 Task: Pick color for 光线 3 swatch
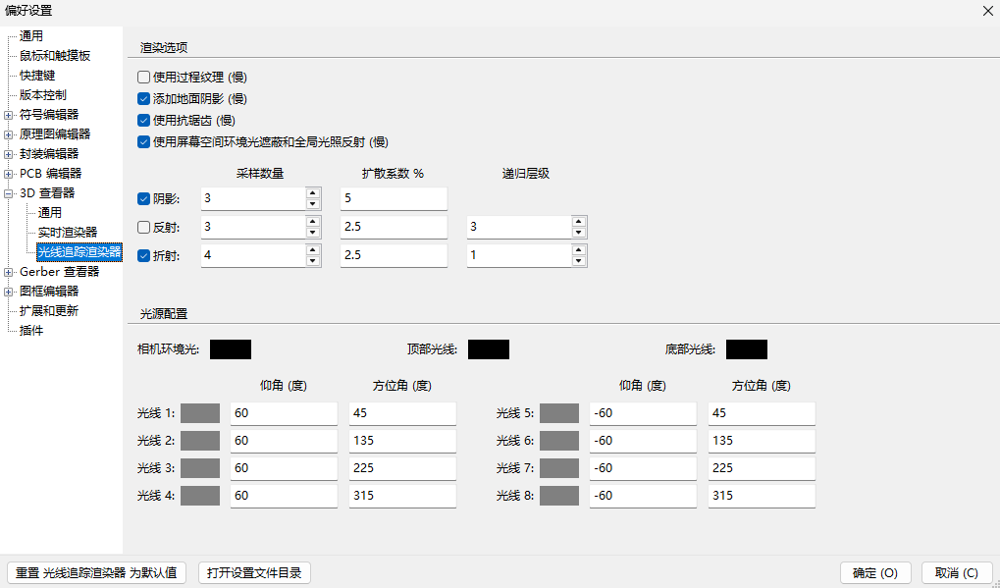[x=200, y=468]
